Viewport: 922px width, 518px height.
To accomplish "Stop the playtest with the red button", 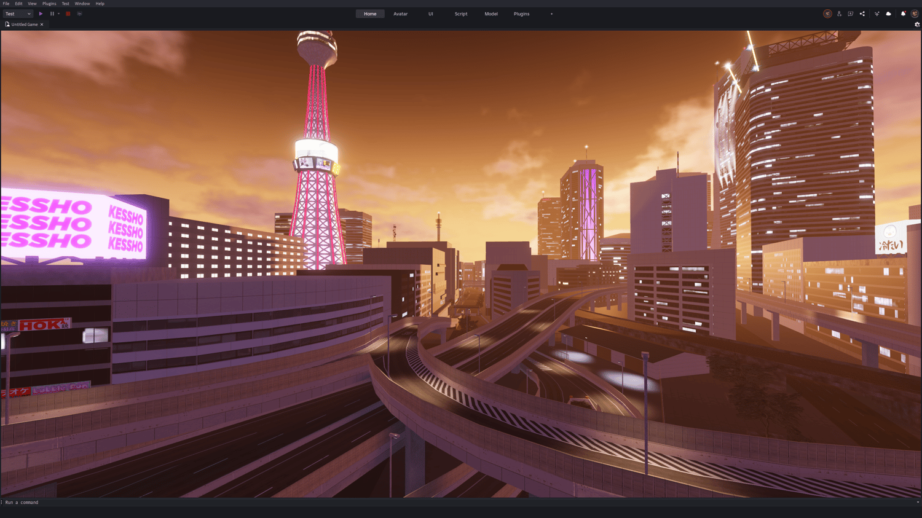I will coord(68,14).
